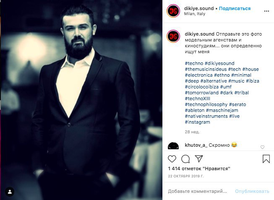The width and height of the screenshot is (274, 200).
Task: Open dikiye.sound profile avatar in header
Action: 173,11
